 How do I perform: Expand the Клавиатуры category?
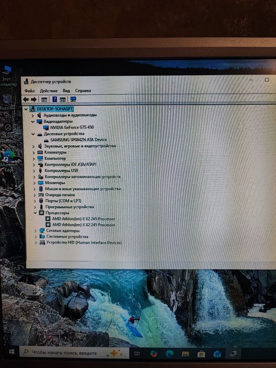[34, 152]
